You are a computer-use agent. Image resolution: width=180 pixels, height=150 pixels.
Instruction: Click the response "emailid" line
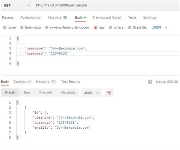(x=62, y=128)
